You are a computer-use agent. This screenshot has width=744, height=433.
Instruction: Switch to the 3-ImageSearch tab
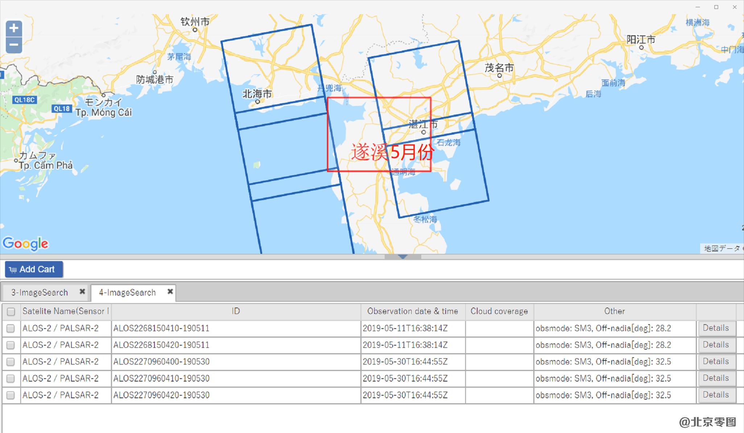pyautogui.click(x=40, y=293)
